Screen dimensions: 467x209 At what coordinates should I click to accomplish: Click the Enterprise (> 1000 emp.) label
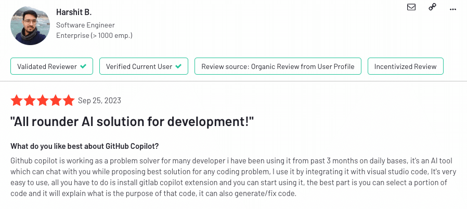click(95, 36)
